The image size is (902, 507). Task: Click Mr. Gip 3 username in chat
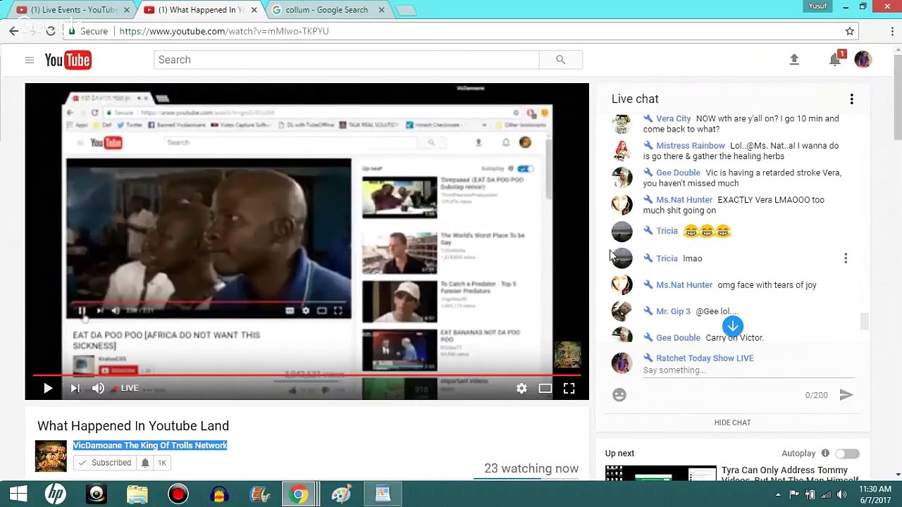tap(673, 311)
